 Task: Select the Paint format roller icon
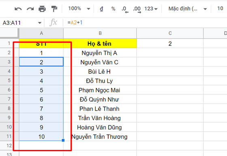click(54, 9)
